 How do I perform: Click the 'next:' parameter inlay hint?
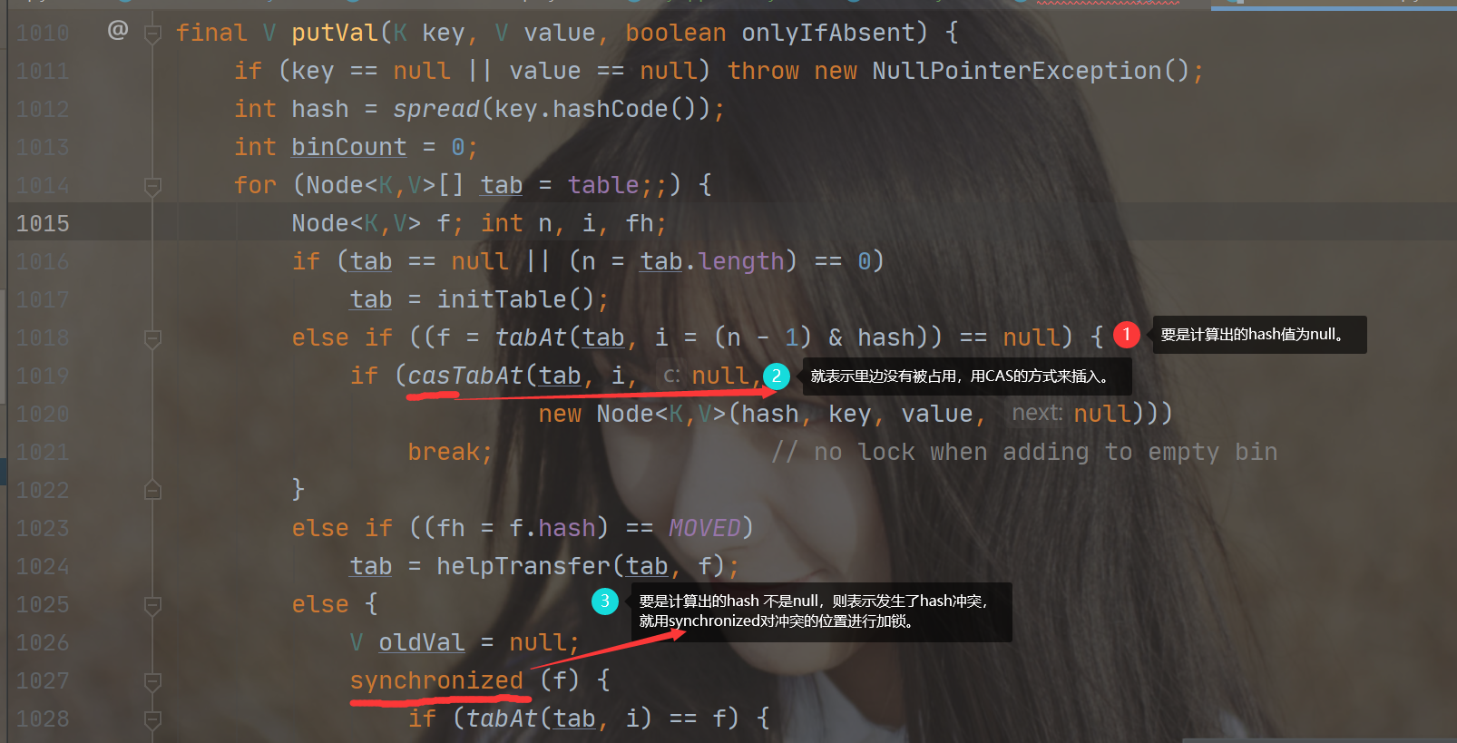pyautogui.click(x=1037, y=414)
